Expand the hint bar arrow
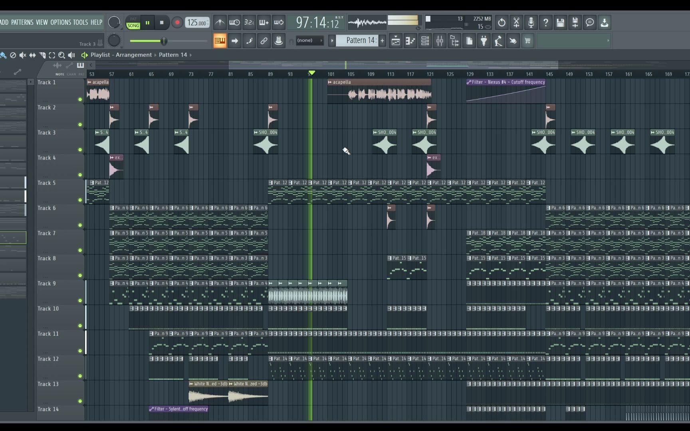690x431 pixels. pos(608,40)
